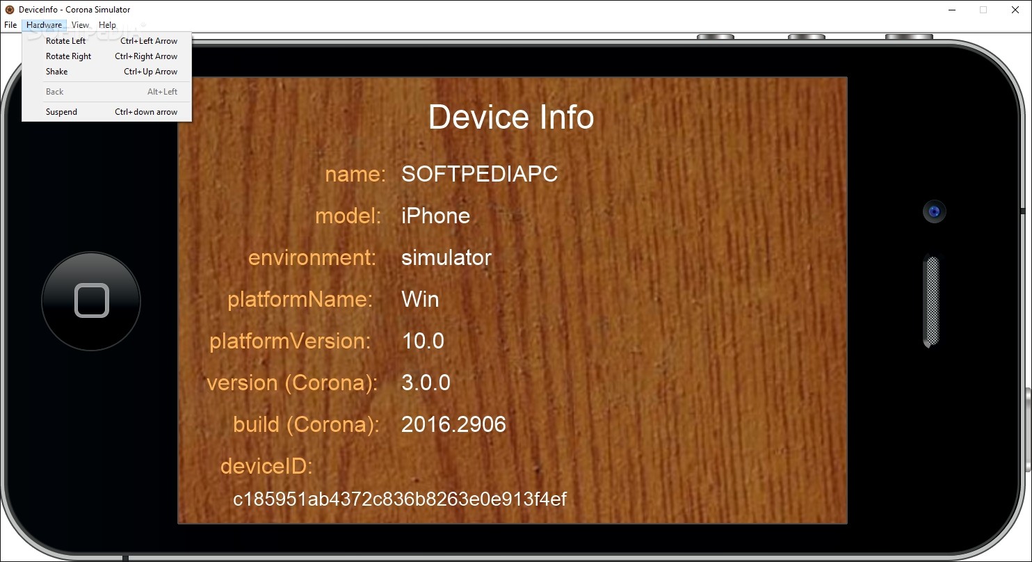Click the deviceID: label
Viewport: 1032px width, 562px height.
(266, 466)
